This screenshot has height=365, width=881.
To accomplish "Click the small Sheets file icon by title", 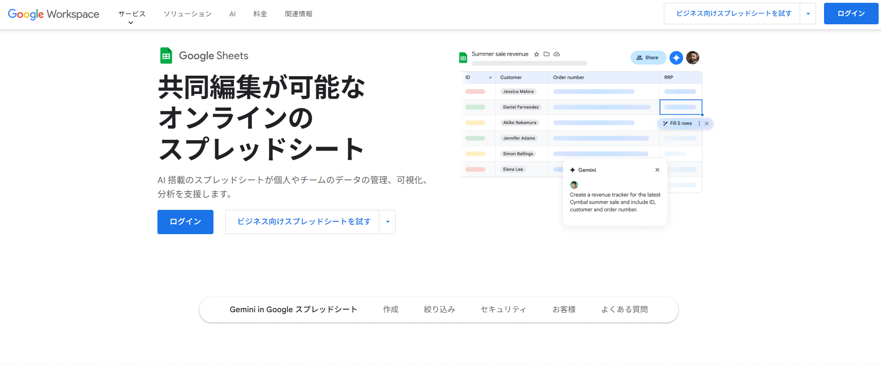I will [x=463, y=58].
